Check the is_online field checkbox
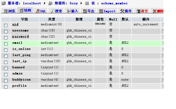 (x=6, y=50)
